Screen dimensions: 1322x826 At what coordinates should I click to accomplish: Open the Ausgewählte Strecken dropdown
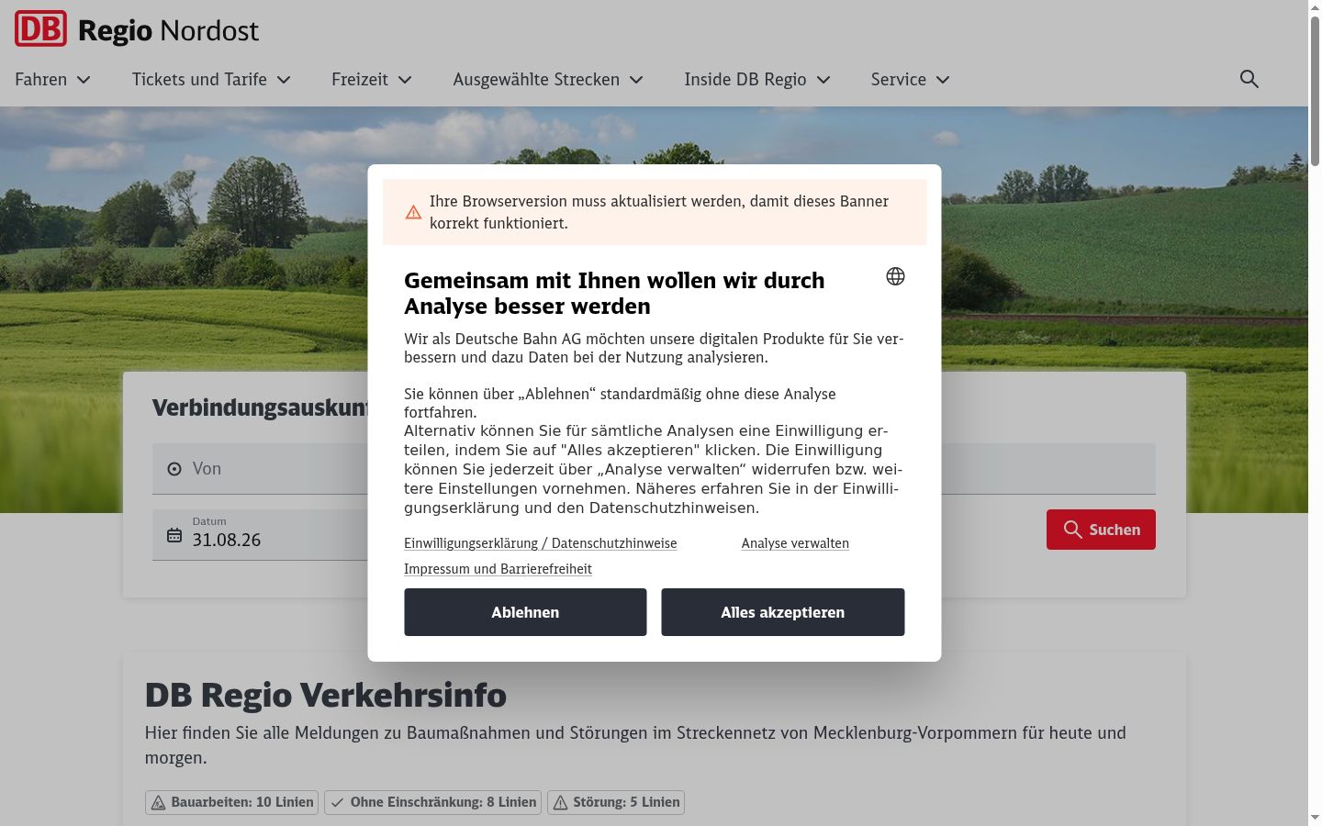coord(548,80)
